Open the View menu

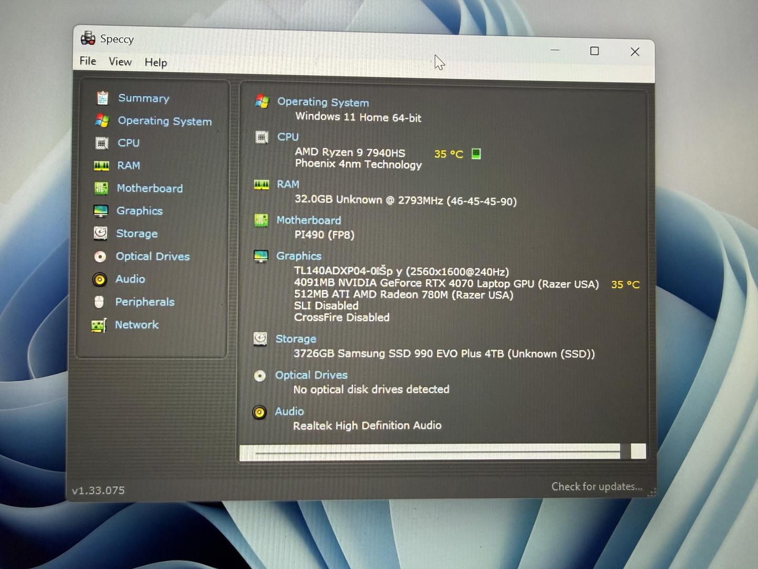(x=120, y=62)
